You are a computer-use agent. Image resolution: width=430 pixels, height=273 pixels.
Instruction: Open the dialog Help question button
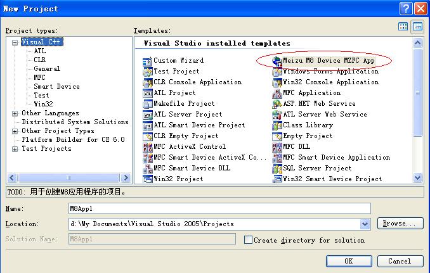pos(406,8)
